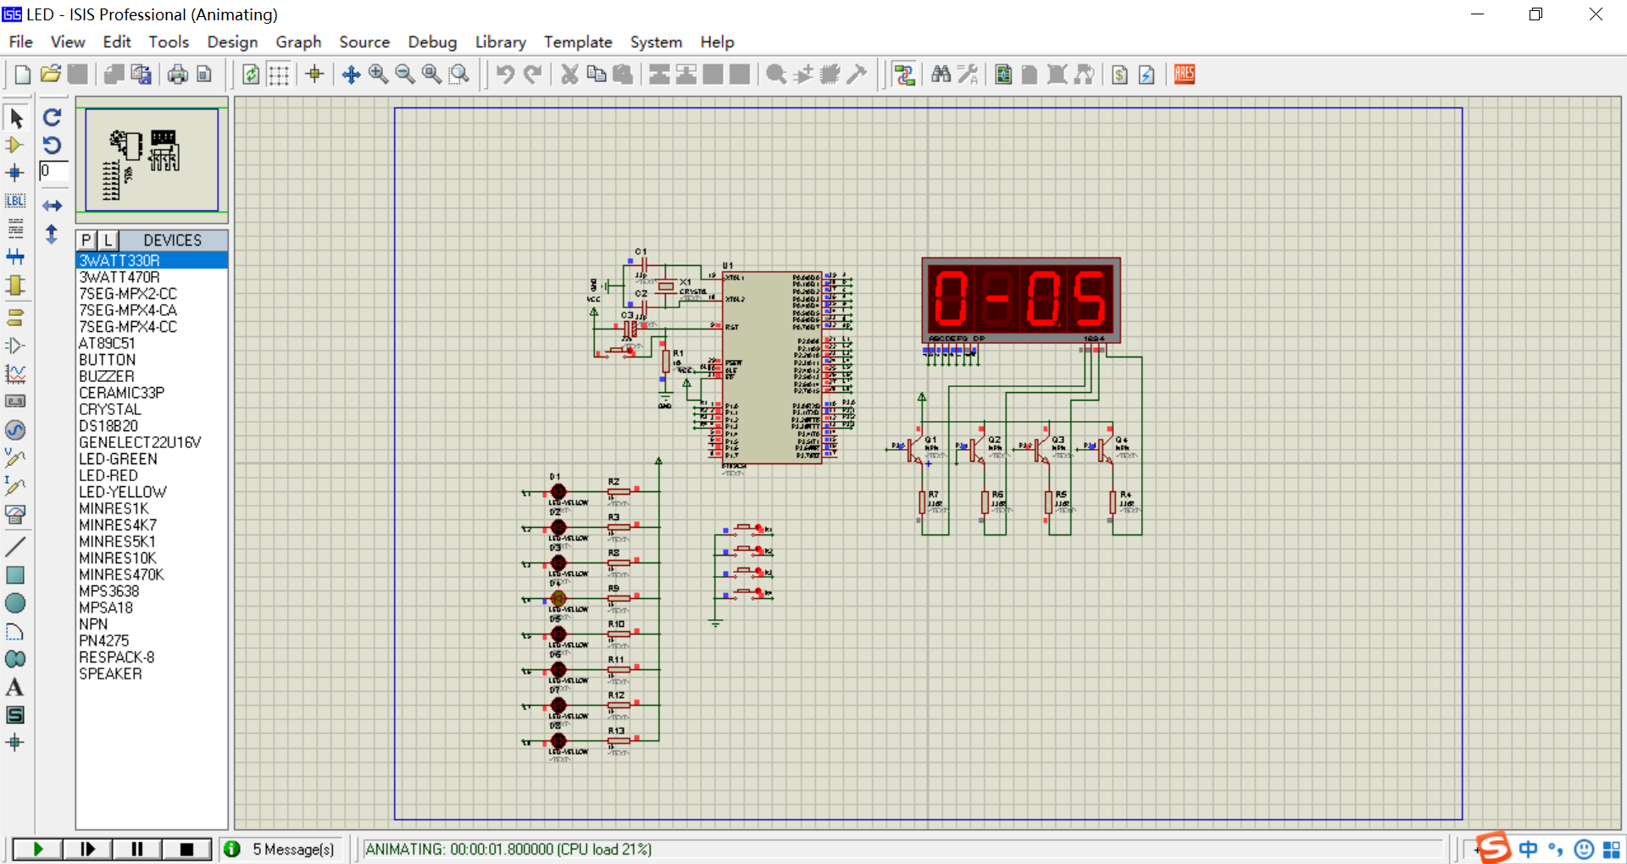The width and height of the screenshot is (1627, 864).
Task: Select the Junction Dot Mode tool
Action: click(15, 173)
